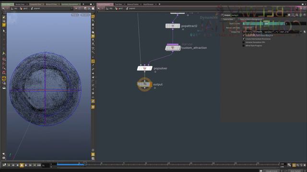Add a new tab in the left pane
This screenshot has height=172, width=307.
83,4
